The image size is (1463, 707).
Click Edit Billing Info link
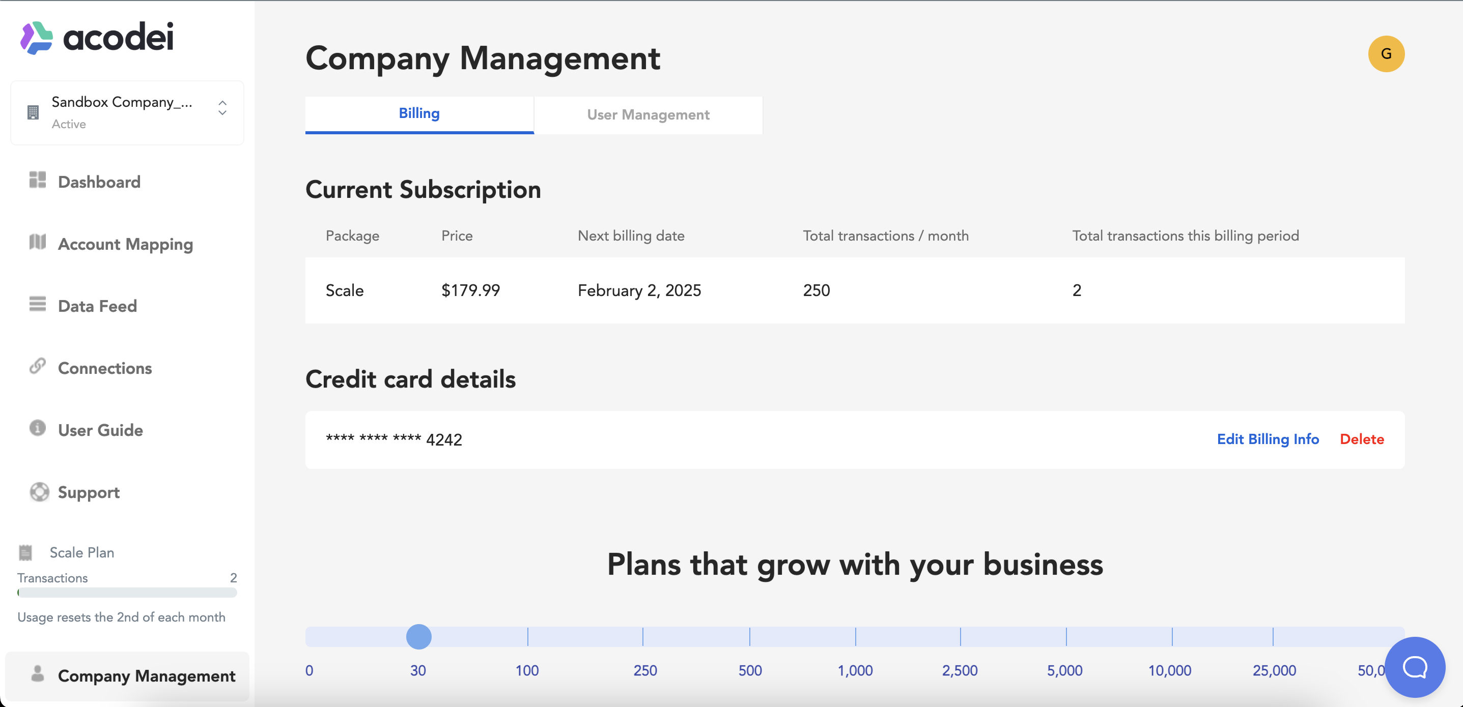(x=1268, y=439)
